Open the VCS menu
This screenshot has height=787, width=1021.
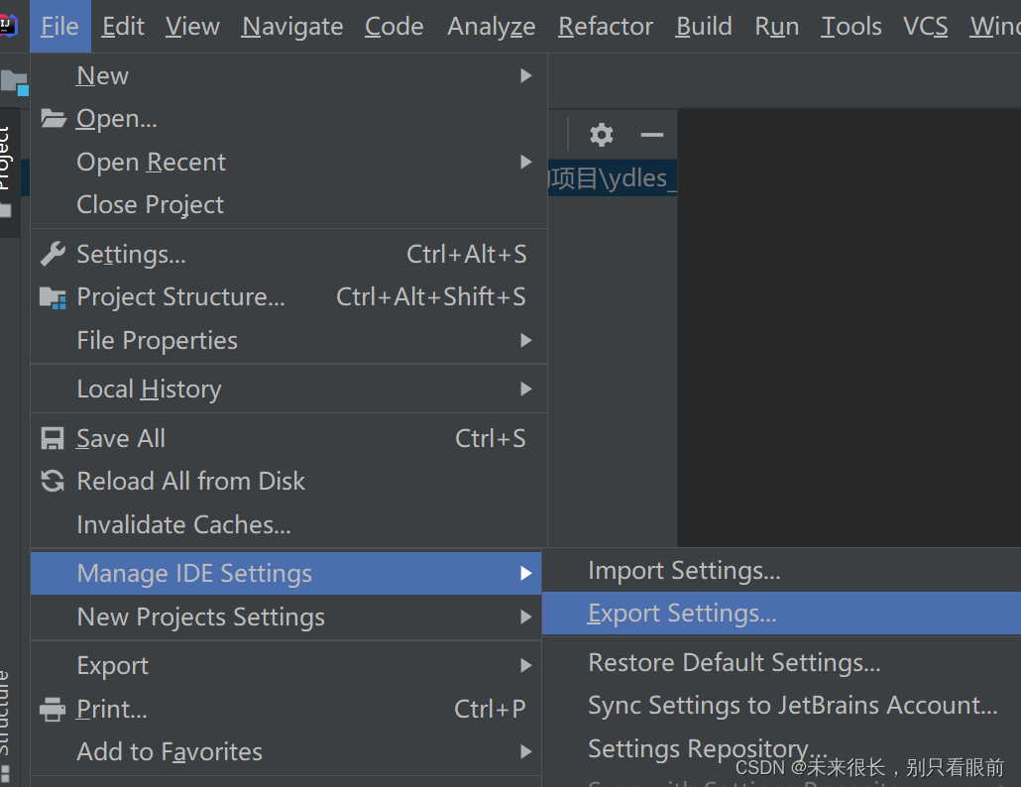click(x=925, y=26)
